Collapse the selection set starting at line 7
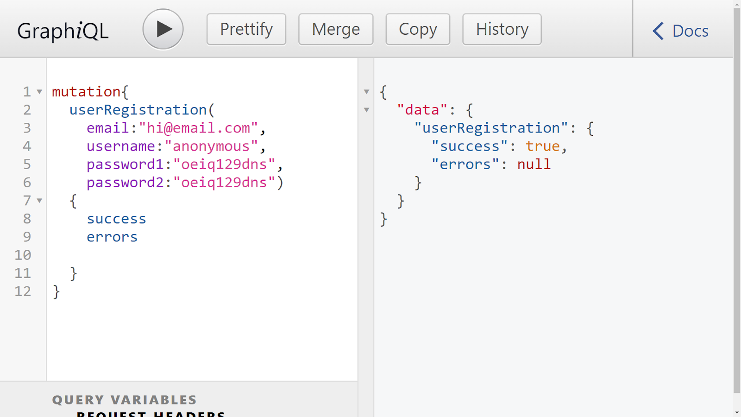 [39, 201]
